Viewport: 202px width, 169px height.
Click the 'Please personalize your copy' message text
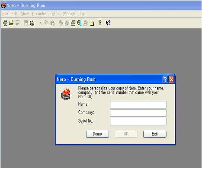121,93
